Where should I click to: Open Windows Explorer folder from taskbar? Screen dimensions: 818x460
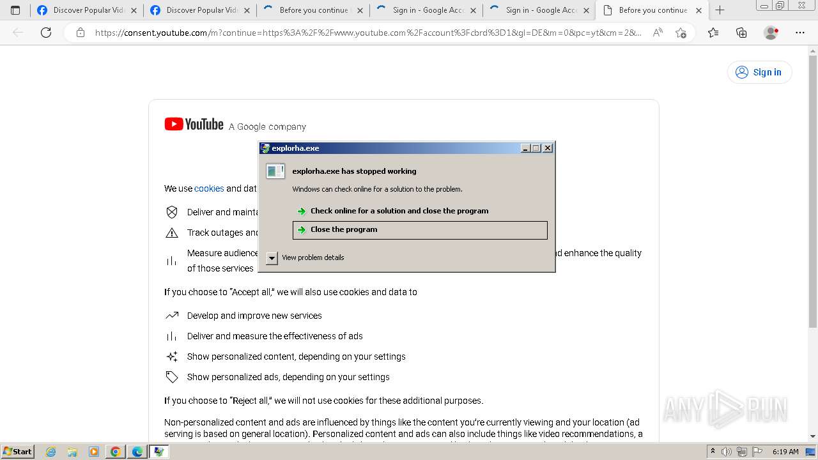pyautogui.click(x=72, y=452)
